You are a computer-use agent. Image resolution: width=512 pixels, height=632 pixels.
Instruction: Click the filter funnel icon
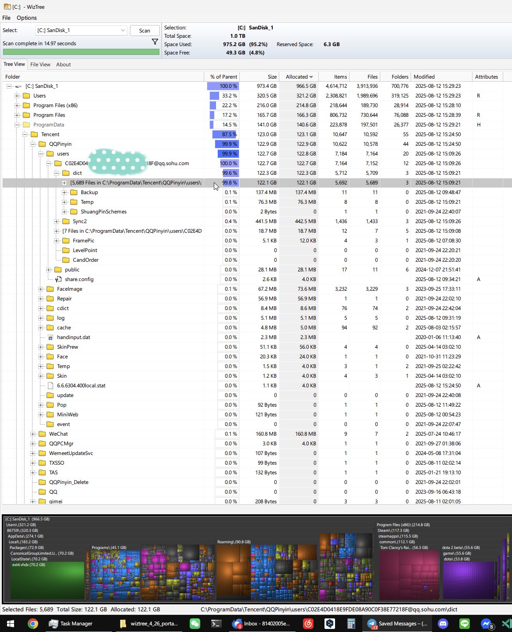point(155,42)
